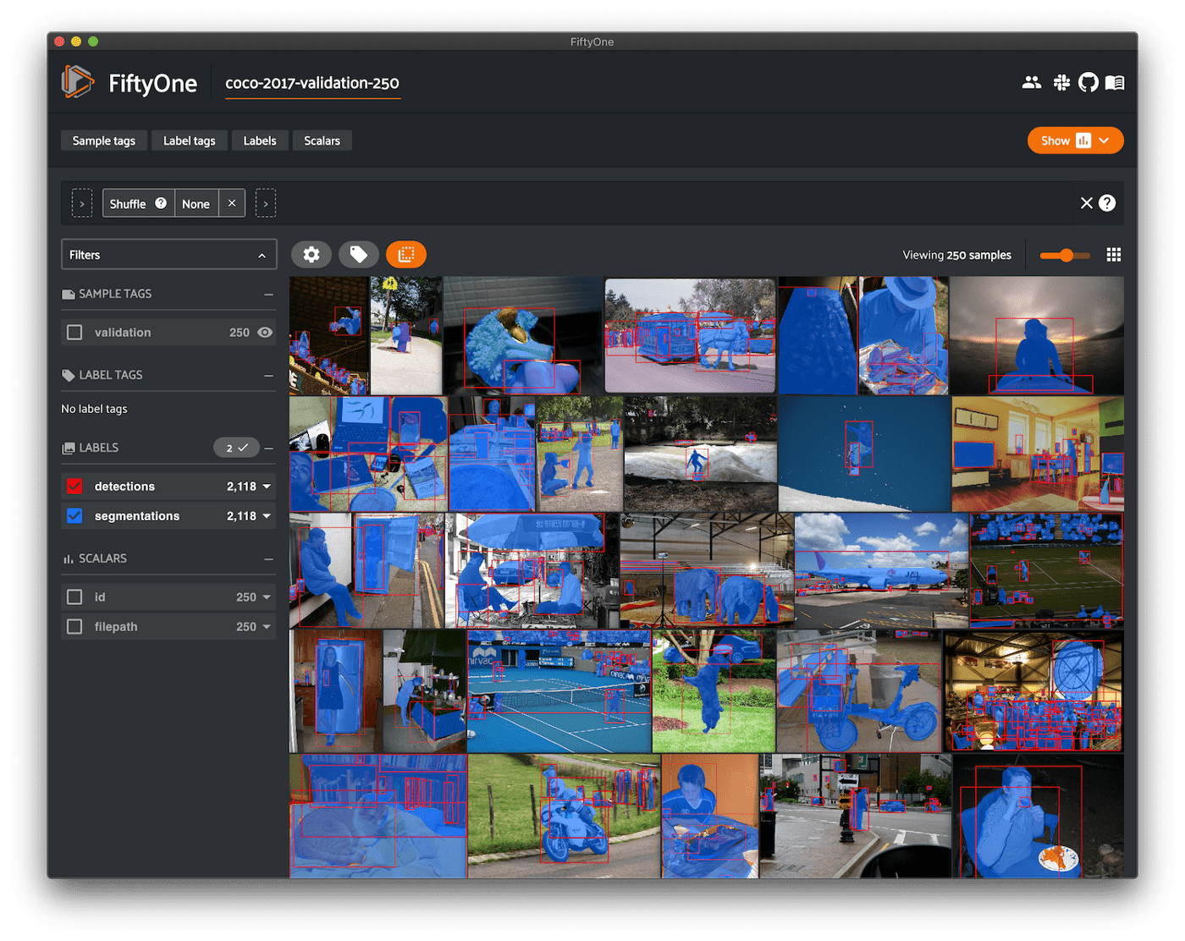Collapse the Label Tags section

click(x=268, y=376)
